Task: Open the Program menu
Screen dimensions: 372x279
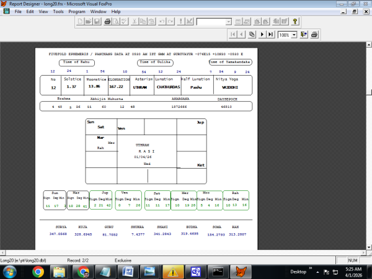Action: tap(77, 11)
